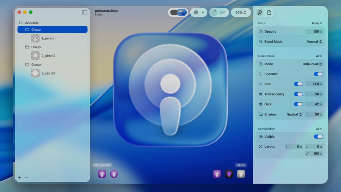Image resolution: width=341 pixels, height=192 pixels.
Task: Open the appearance inspector paintbrush icon
Action: 260,12
